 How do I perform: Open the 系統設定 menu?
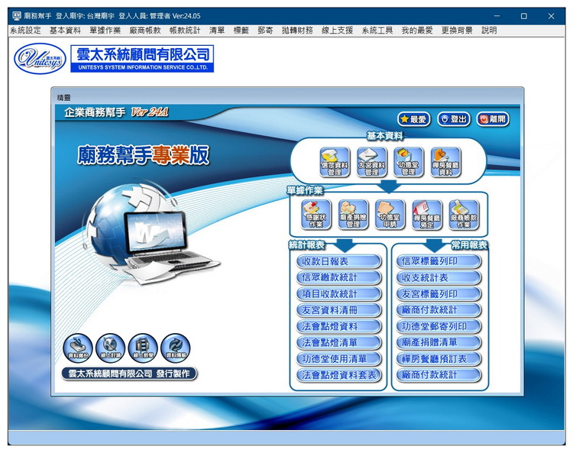coord(25,31)
